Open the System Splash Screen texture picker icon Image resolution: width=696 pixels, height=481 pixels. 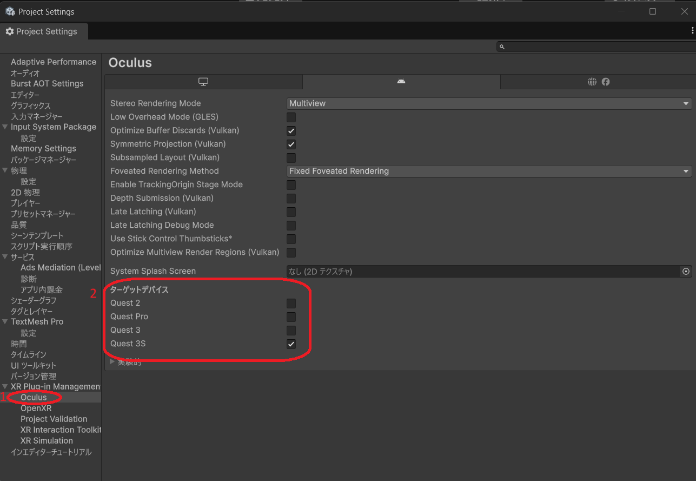[686, 271]
